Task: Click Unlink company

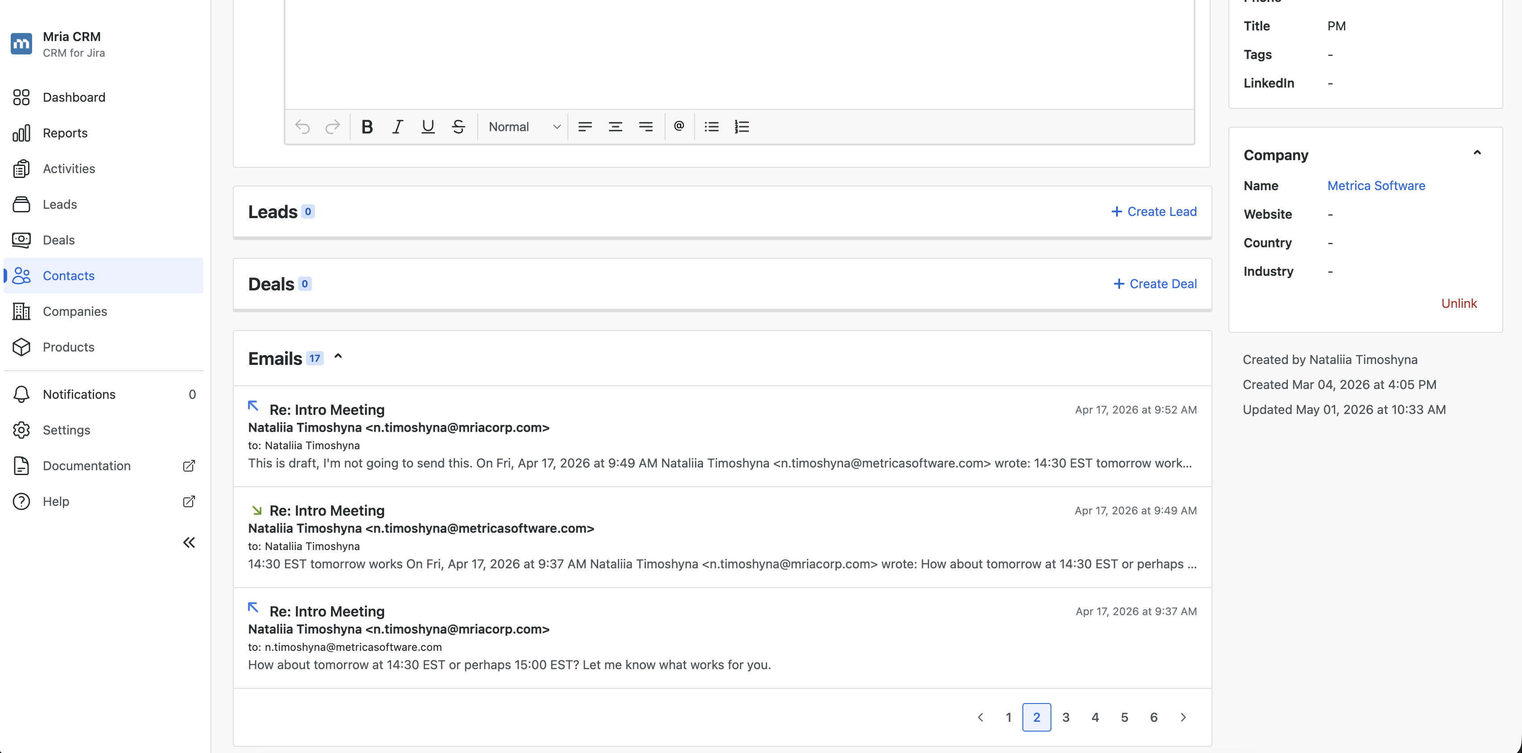Action: coord(1459,303)
